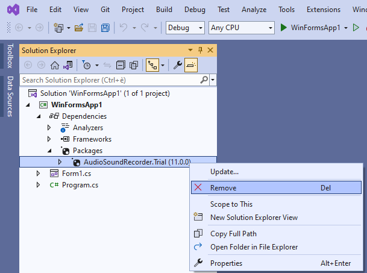Expand the Form1.cs node
Image resolution: width=367 pixels, height=273 pixels.
(39, 174)
